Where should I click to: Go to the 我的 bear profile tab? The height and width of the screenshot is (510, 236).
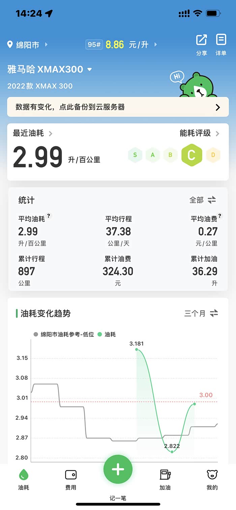pos(212,475)
